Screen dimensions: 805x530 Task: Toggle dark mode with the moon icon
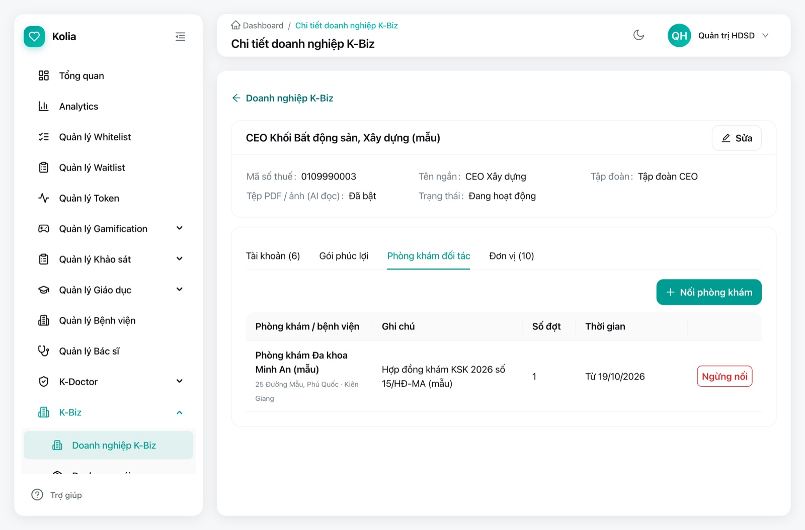[x=638, y=35]
